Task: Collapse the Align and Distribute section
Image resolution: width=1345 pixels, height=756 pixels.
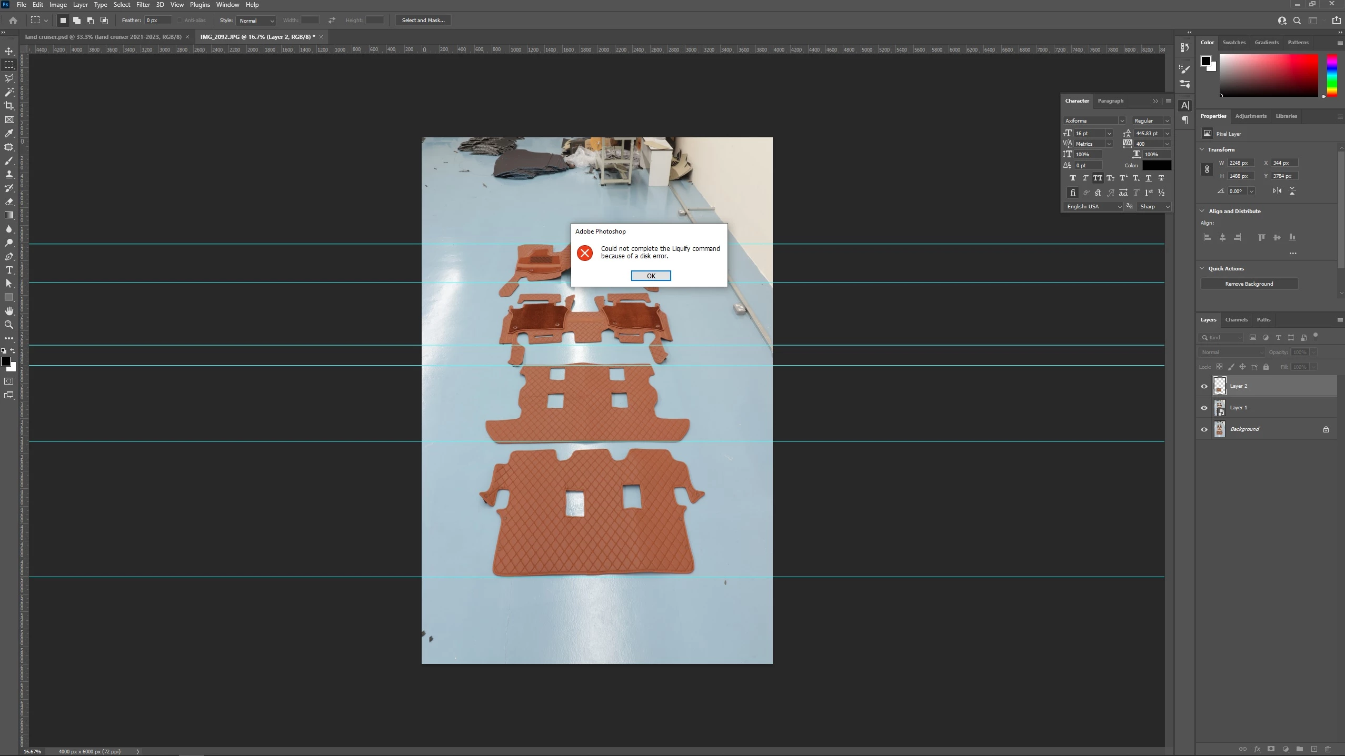Action: click(x=1202, y=211)
